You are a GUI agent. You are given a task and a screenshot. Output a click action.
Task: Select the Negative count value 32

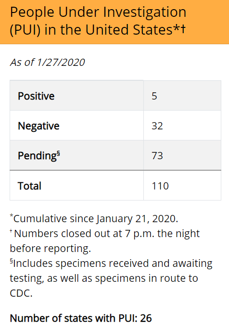click(x=157, y=126)
